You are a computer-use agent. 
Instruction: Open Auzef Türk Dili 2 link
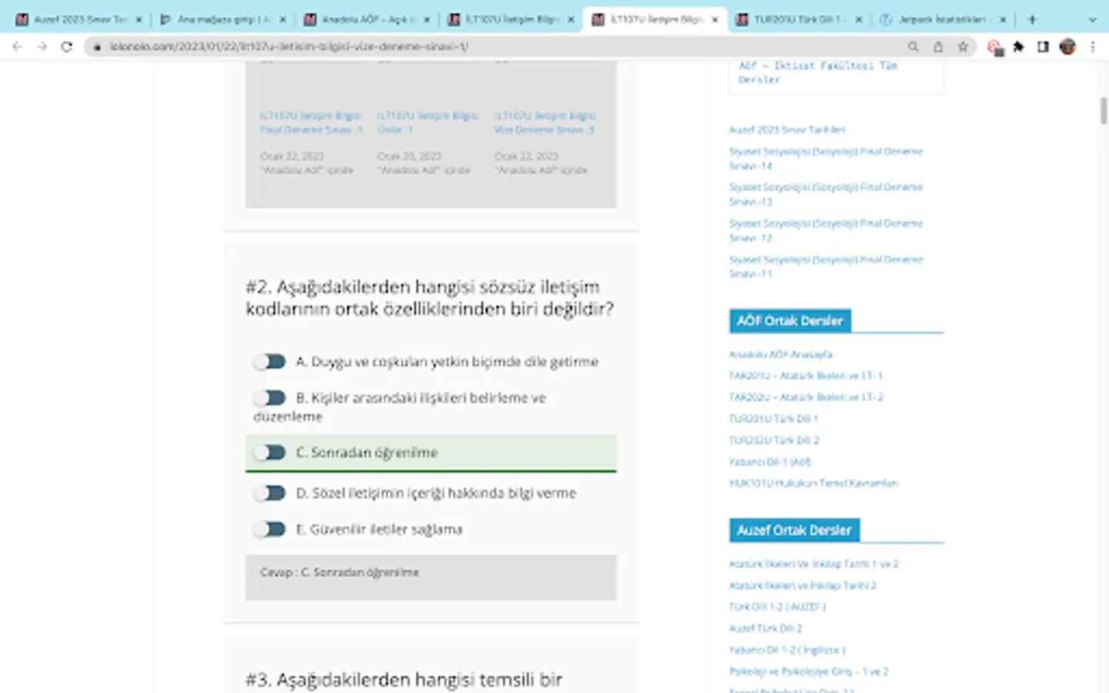[766, 628]
